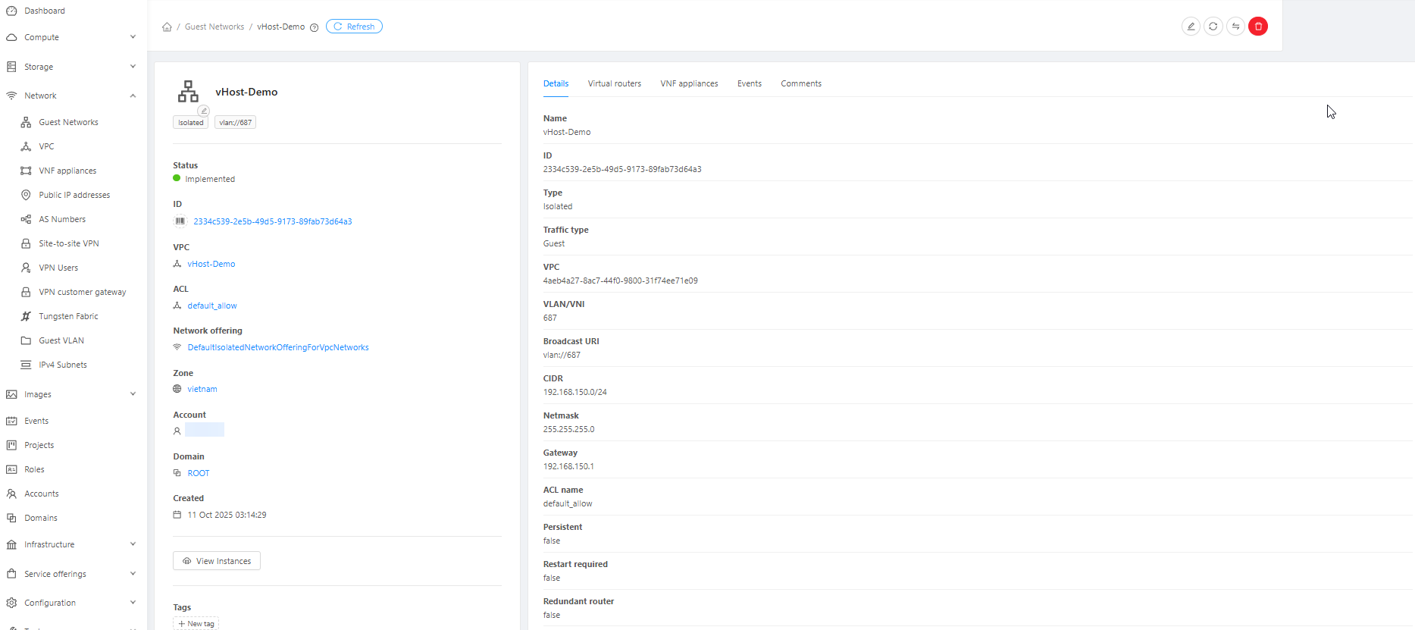This screenshot has width=1415, height=630.
Task: Open the default_allow ACL link
Action: (x=212, y=306)
